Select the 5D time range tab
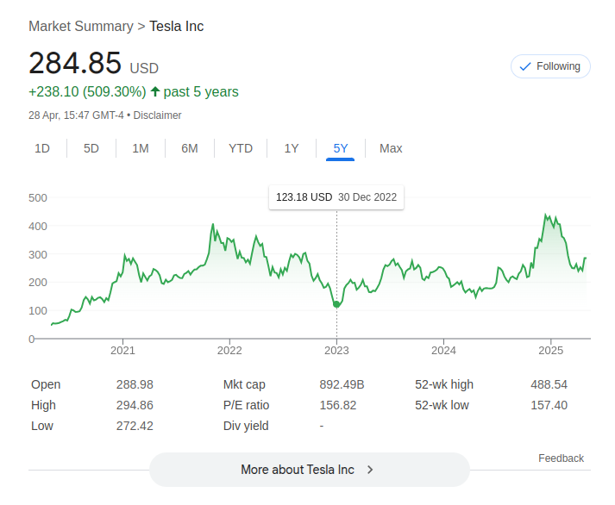 (91, 148)
